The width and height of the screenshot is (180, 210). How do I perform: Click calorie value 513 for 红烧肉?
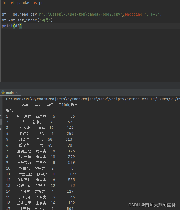pos(69,139)
